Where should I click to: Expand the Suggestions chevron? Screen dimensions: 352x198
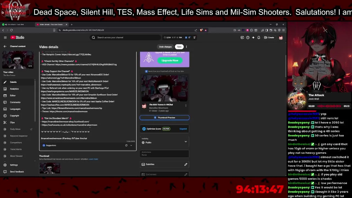(131, 145)
